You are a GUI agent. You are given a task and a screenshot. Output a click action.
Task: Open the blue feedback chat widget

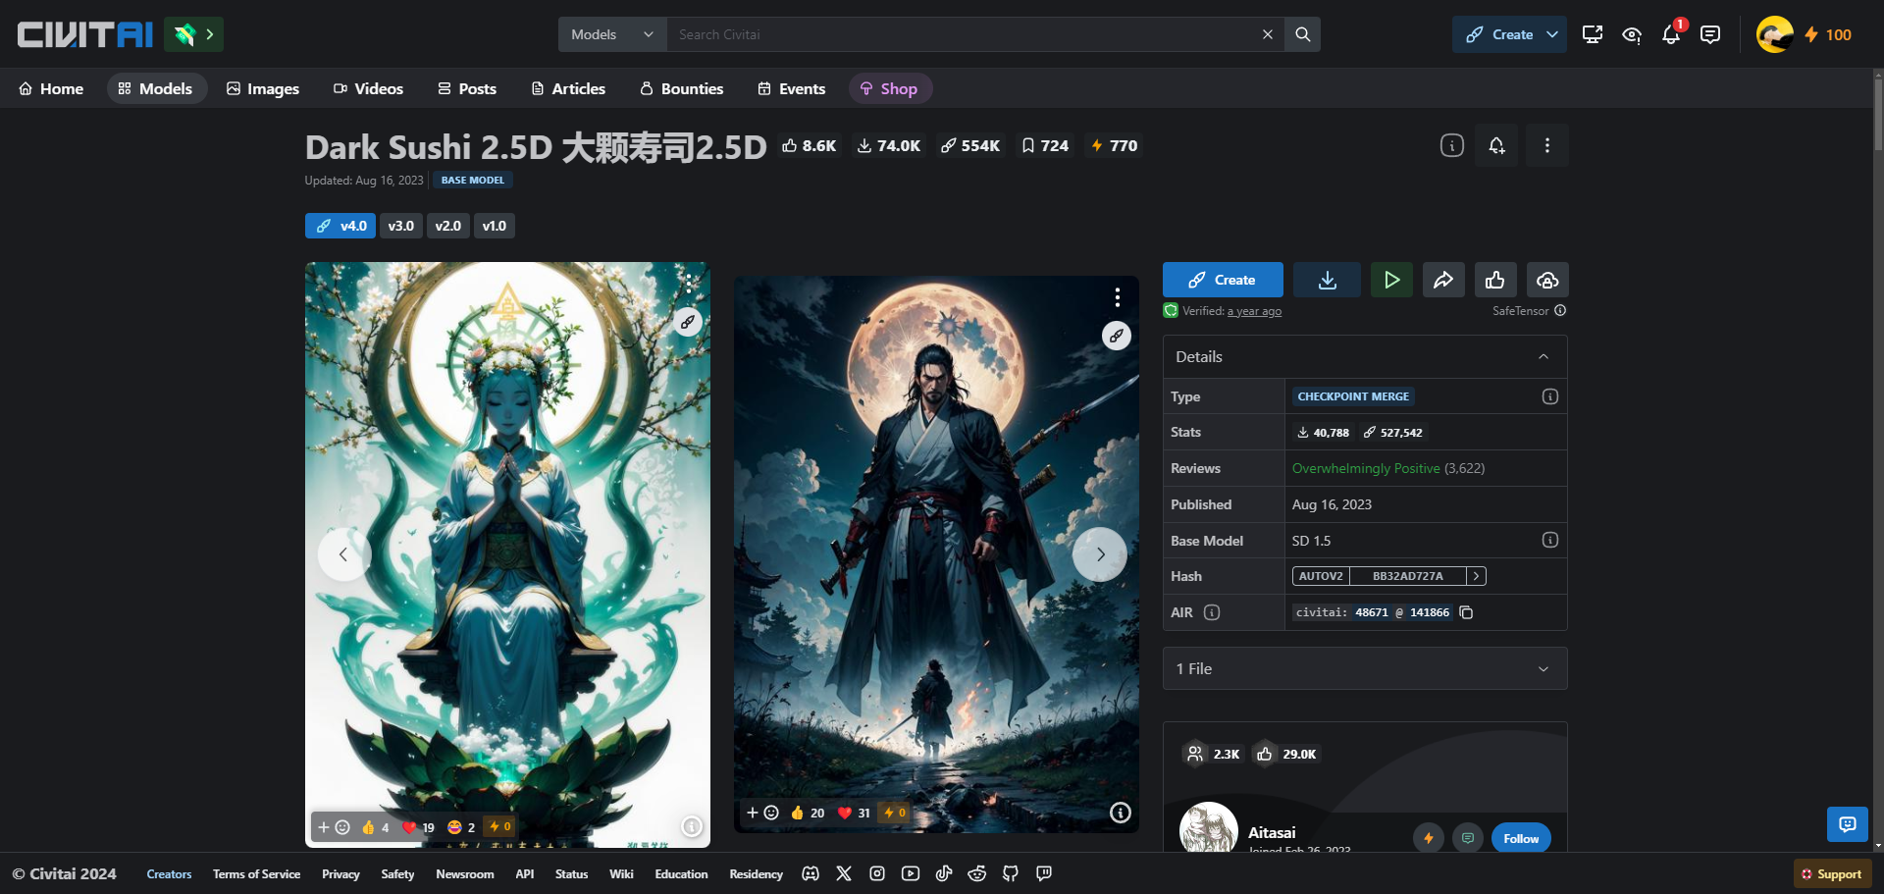[x=1847, y=824]
